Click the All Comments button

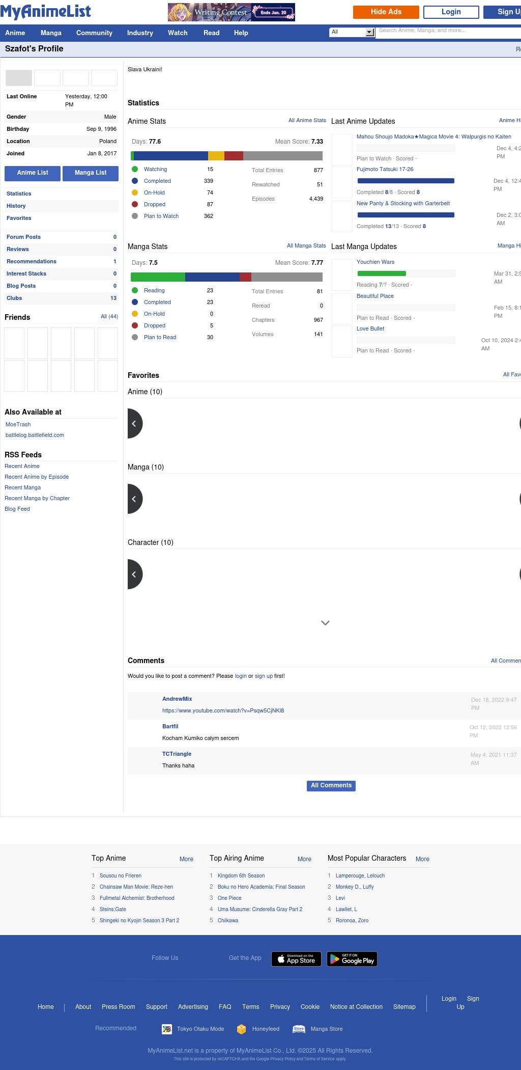click(331, 786)
